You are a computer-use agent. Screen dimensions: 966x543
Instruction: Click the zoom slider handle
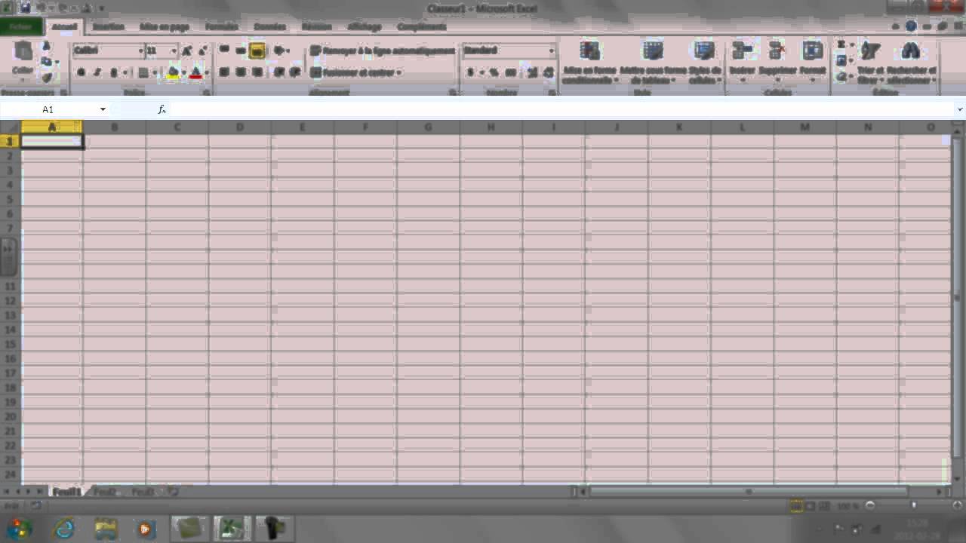click(x=914, y=506)
